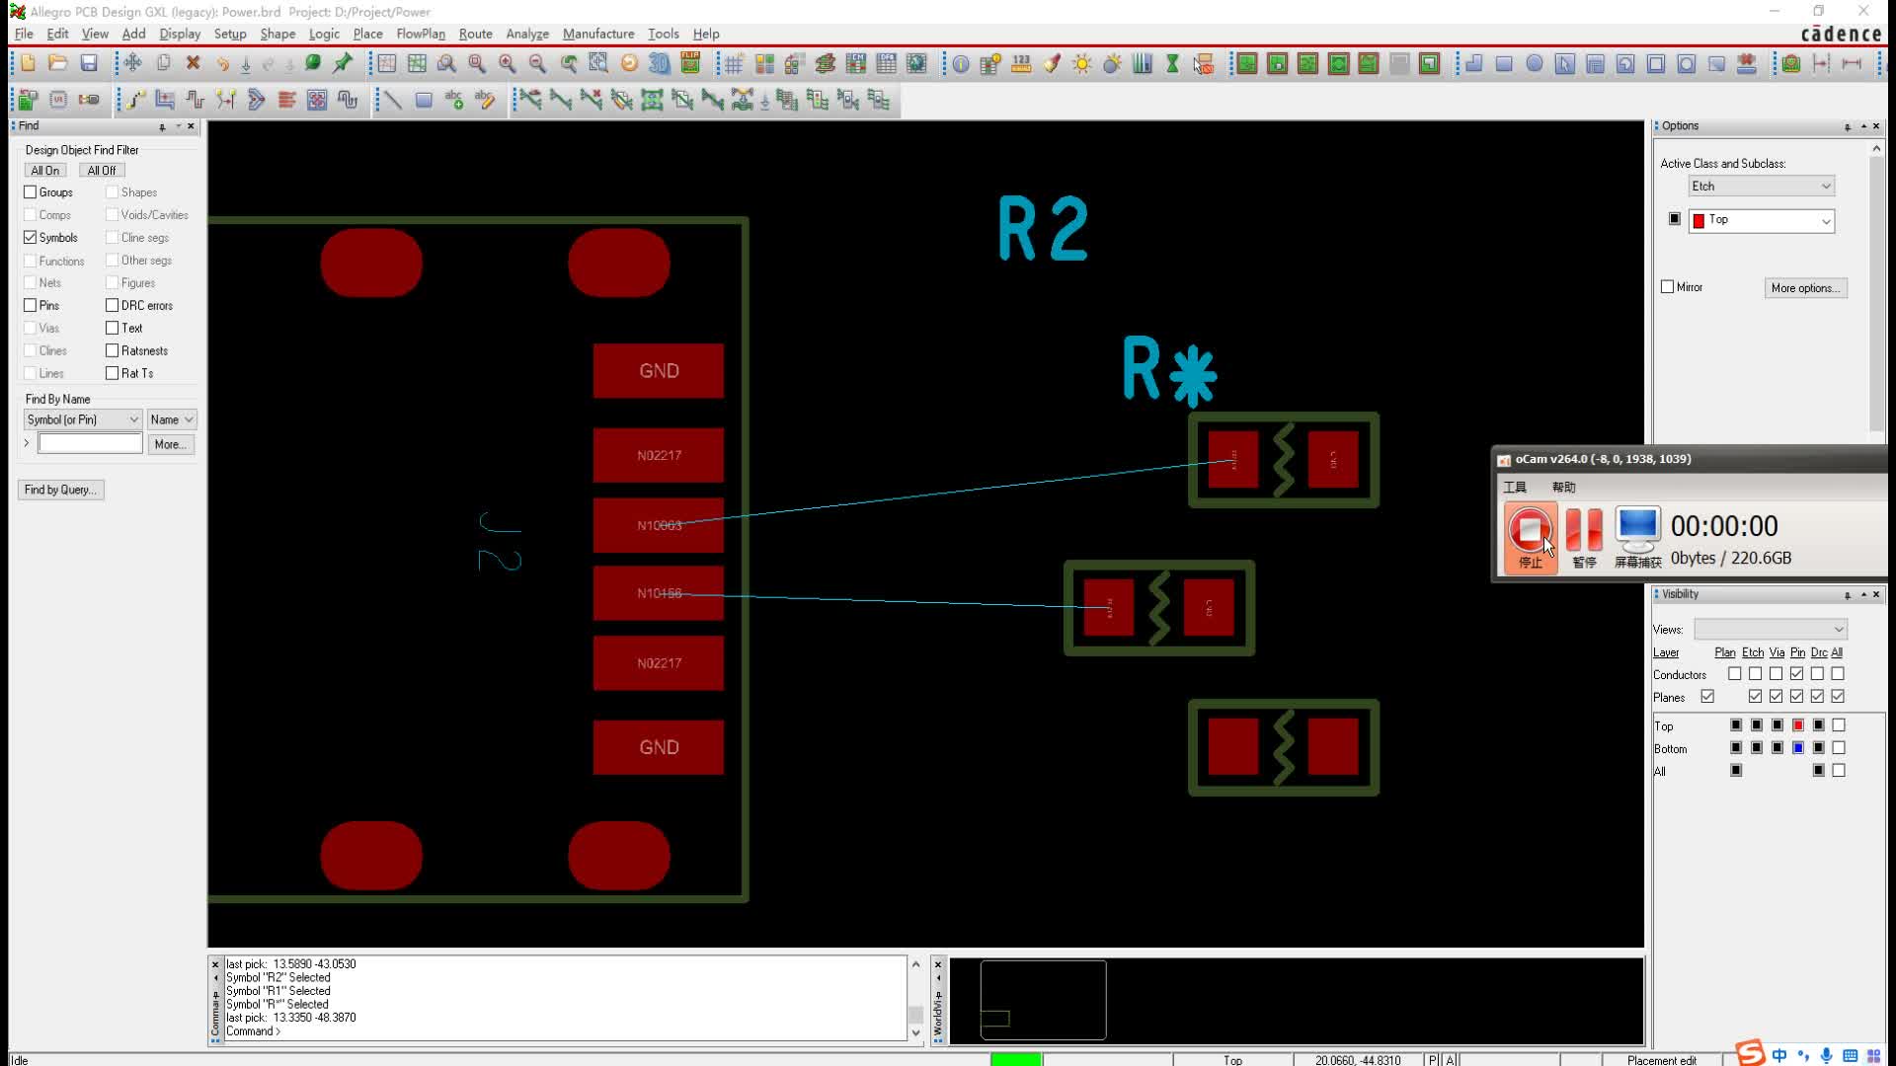This screenshot has height=1066, width=1896.
Task: Click More button in Find By Name section
Action: (x=168, y=444)
